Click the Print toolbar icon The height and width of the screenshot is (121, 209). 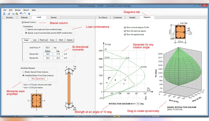pos(9,13)
